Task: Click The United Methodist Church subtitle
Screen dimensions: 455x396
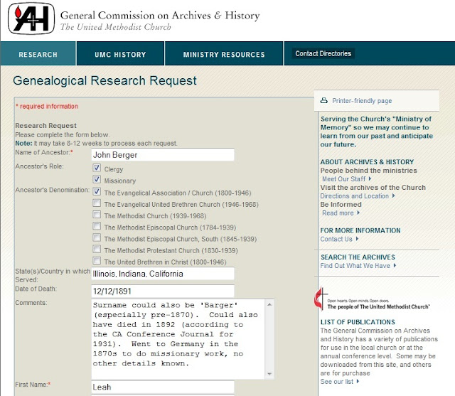Action: (115, 27)
